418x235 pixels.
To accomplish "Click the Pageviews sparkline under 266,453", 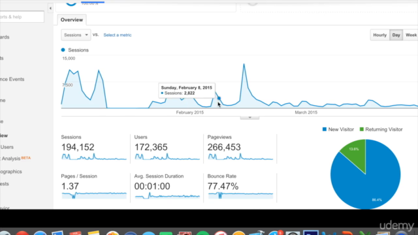I will tap(240, 157).
